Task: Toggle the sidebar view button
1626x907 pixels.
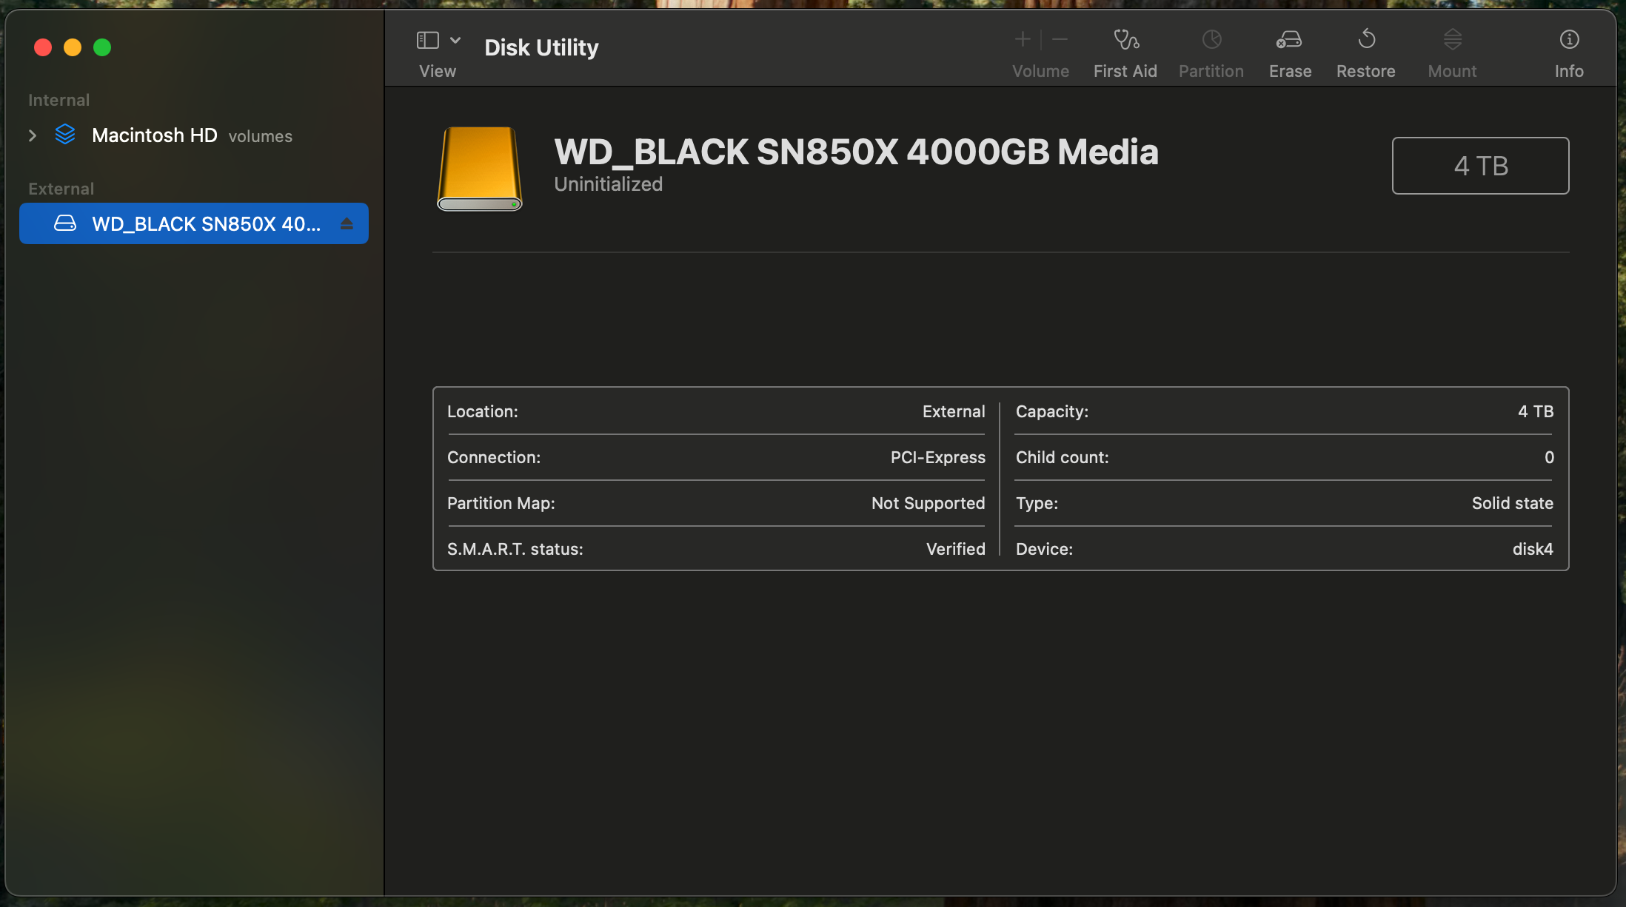Action: pyautogui.click(x=428, y=40)
